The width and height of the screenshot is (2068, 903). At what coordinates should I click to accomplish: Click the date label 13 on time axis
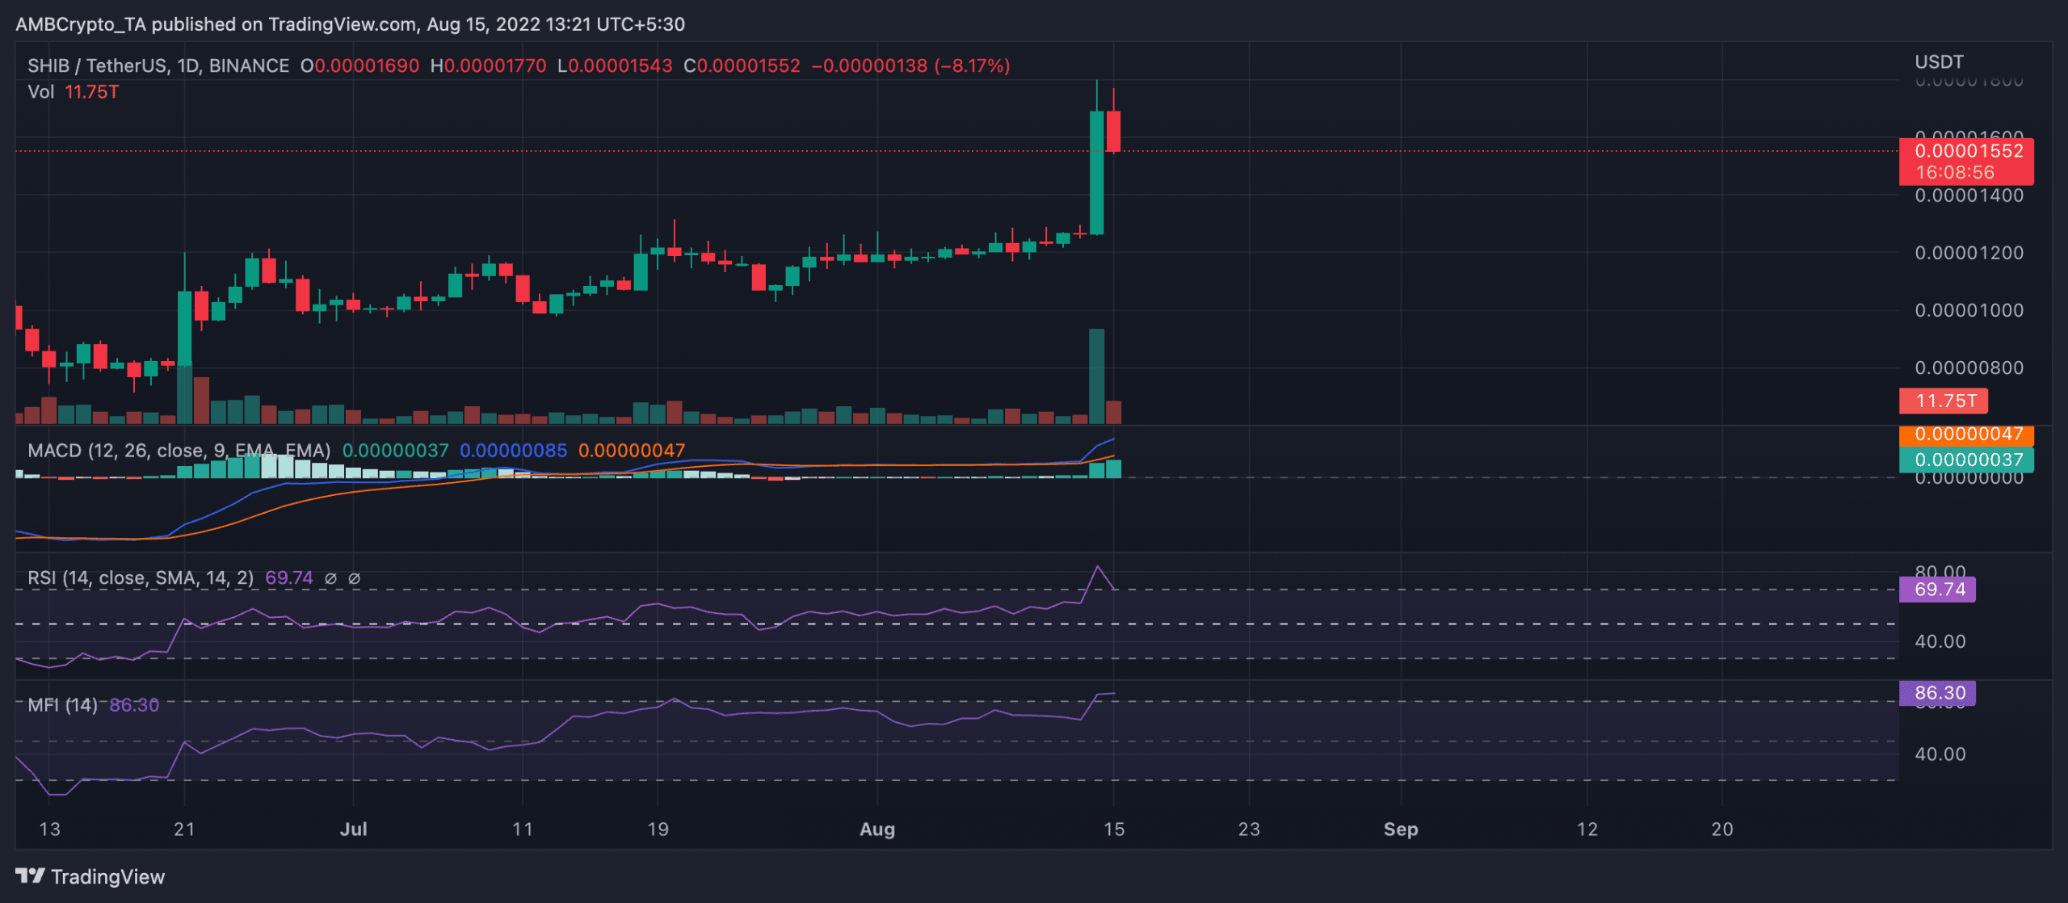pyautogui.click(x=50, y=829)
